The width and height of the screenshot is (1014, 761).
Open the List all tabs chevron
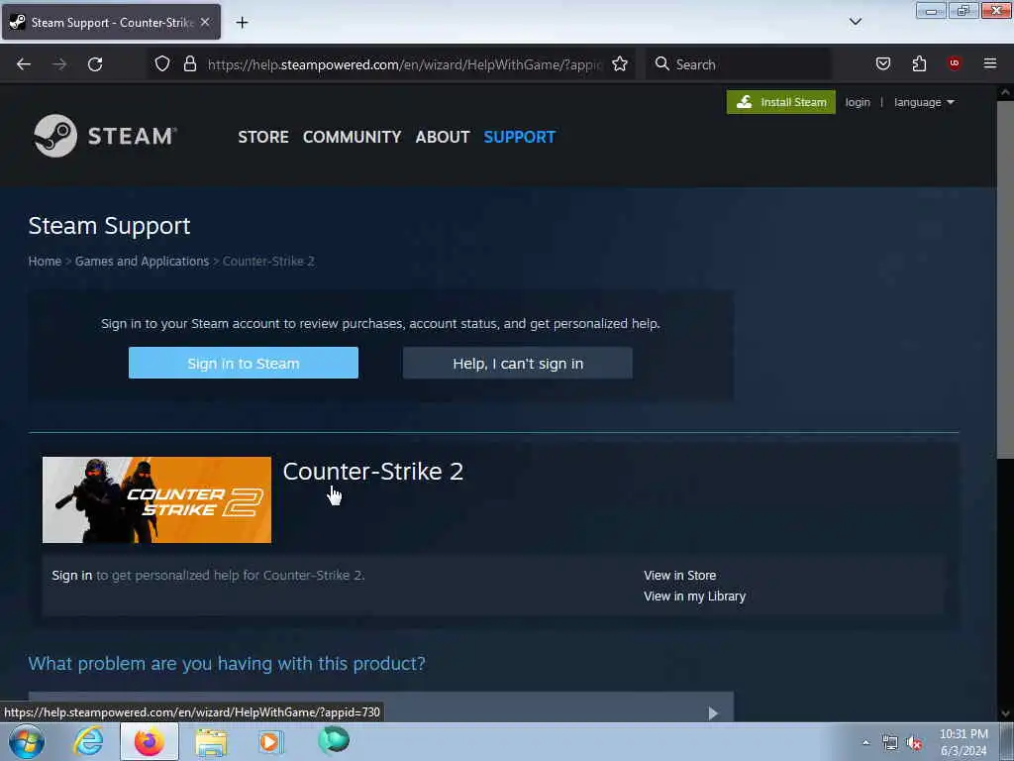click(x=855, y=22)
